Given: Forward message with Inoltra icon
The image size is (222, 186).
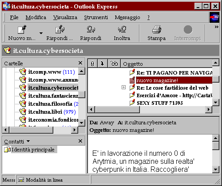Looking at the screenshot, I should tap(122, 29).
